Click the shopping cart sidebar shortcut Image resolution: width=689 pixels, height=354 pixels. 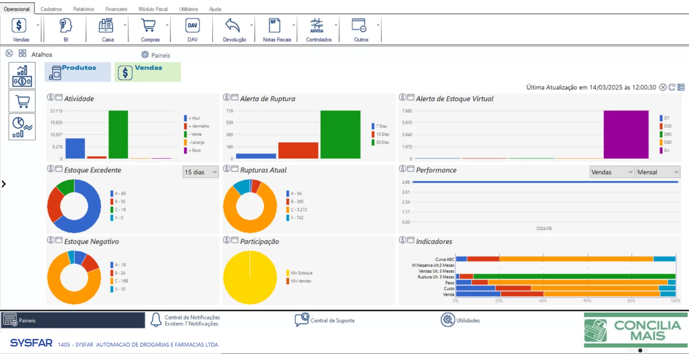click(x=22, y=101)
